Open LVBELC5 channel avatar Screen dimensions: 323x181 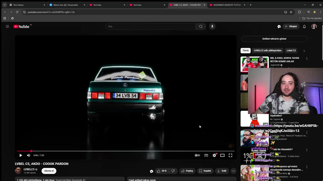click(18, 171)
